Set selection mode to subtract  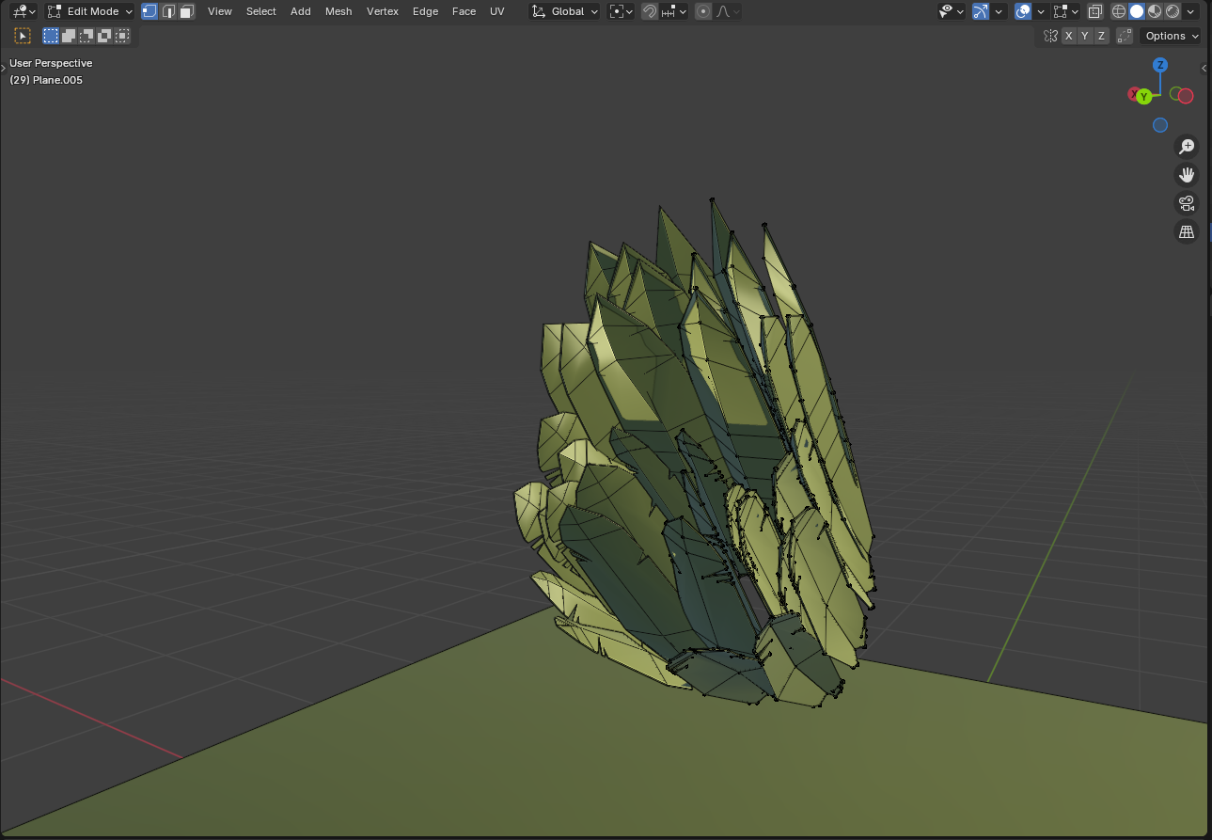87,36
